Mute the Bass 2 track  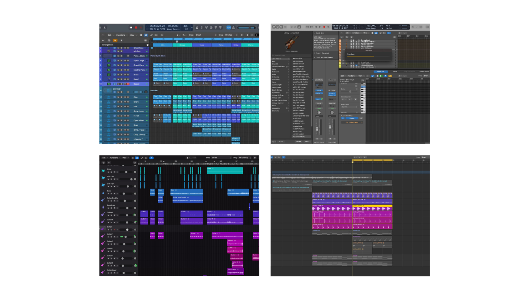(x=118, y=84)
